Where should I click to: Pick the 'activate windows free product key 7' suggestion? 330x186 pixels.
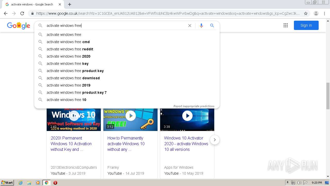coord(127,92)
